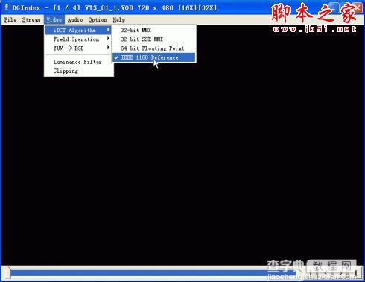Screen dimensions: 365x282
Task: Close the open Video menu
Action: (54, 19)
